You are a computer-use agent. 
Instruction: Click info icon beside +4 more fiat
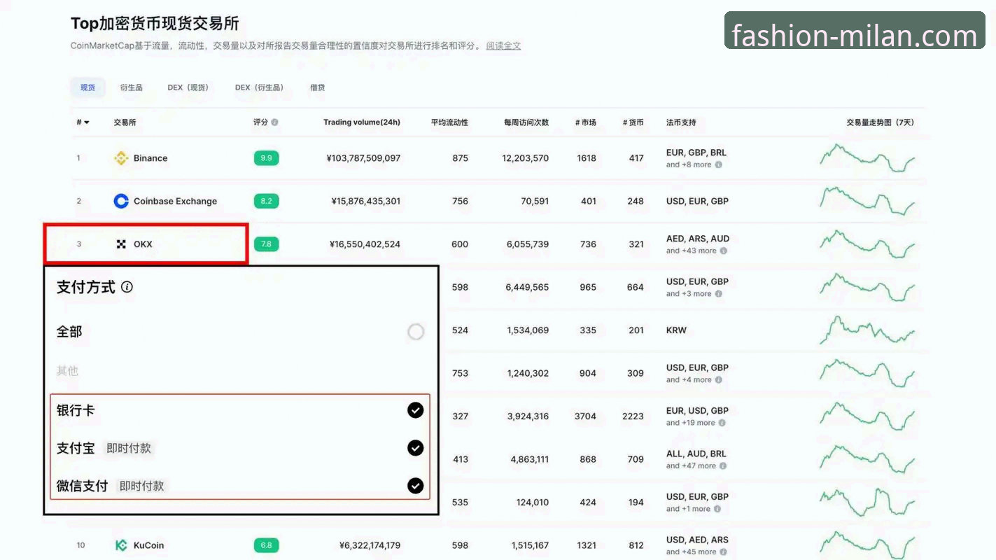click(719, 380)
